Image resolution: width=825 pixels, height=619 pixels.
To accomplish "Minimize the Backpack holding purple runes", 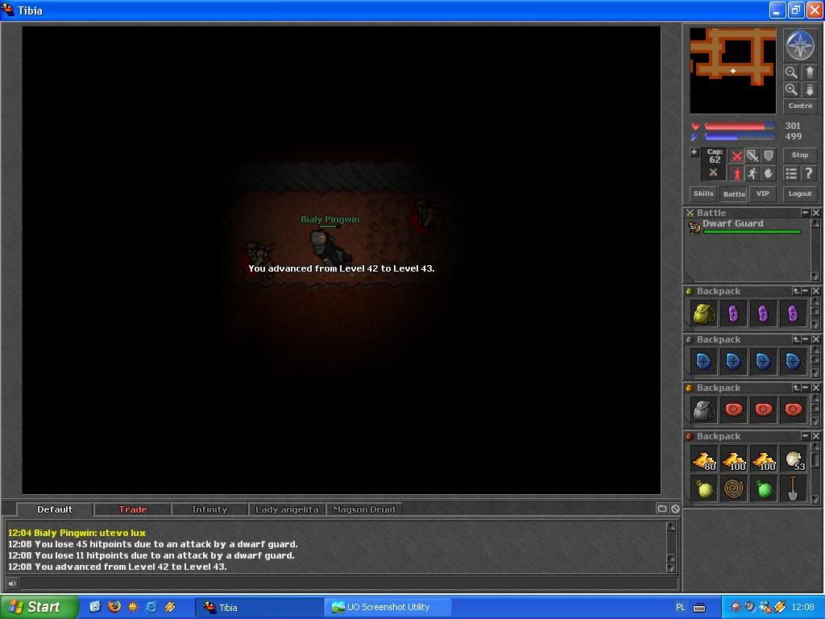I will point(806,291).
